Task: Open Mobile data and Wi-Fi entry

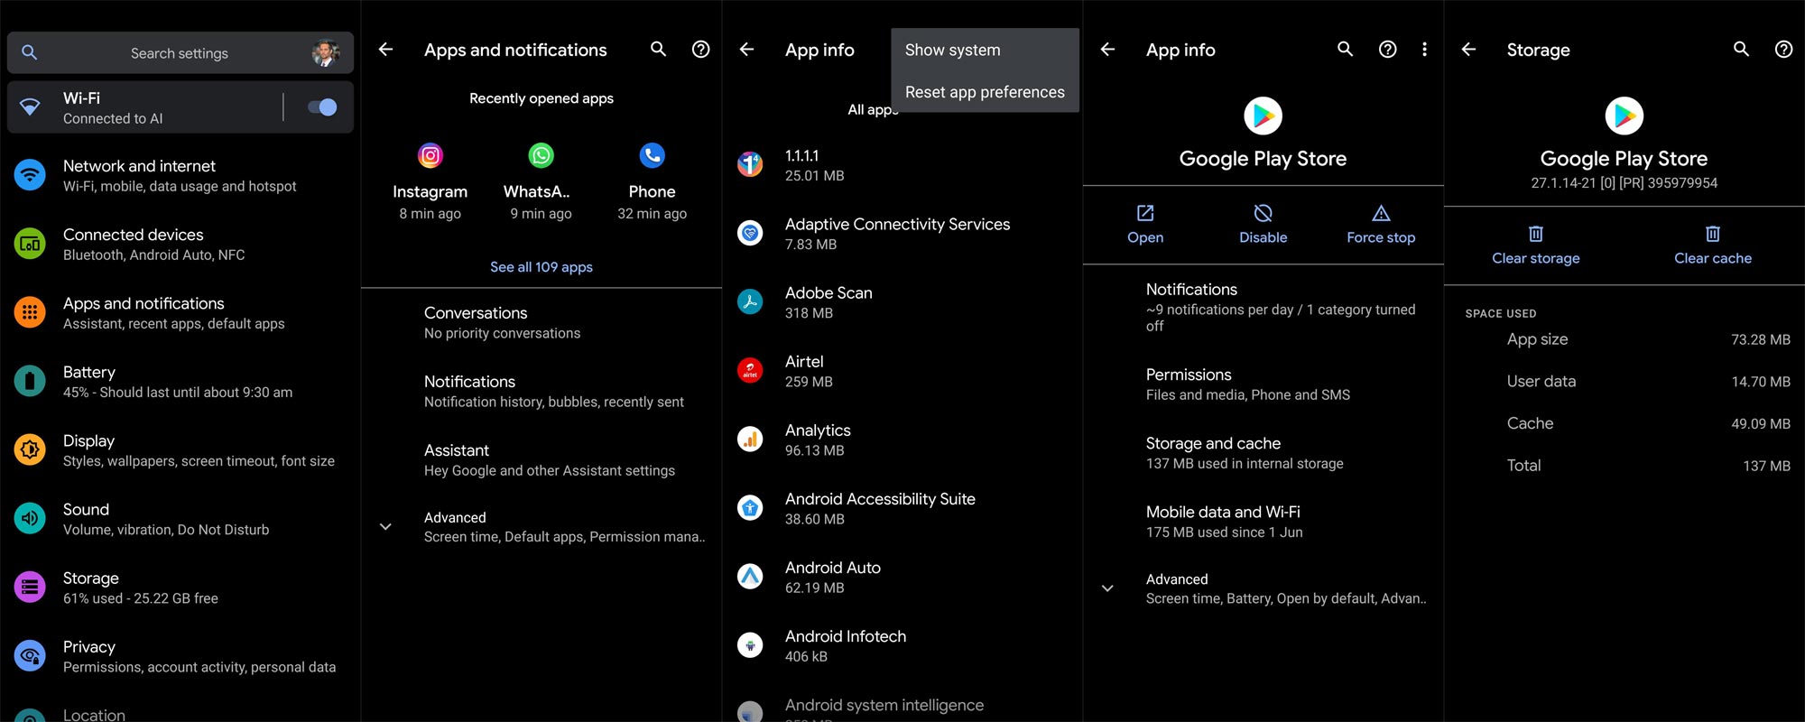Action: click(x=1263, y=521)
